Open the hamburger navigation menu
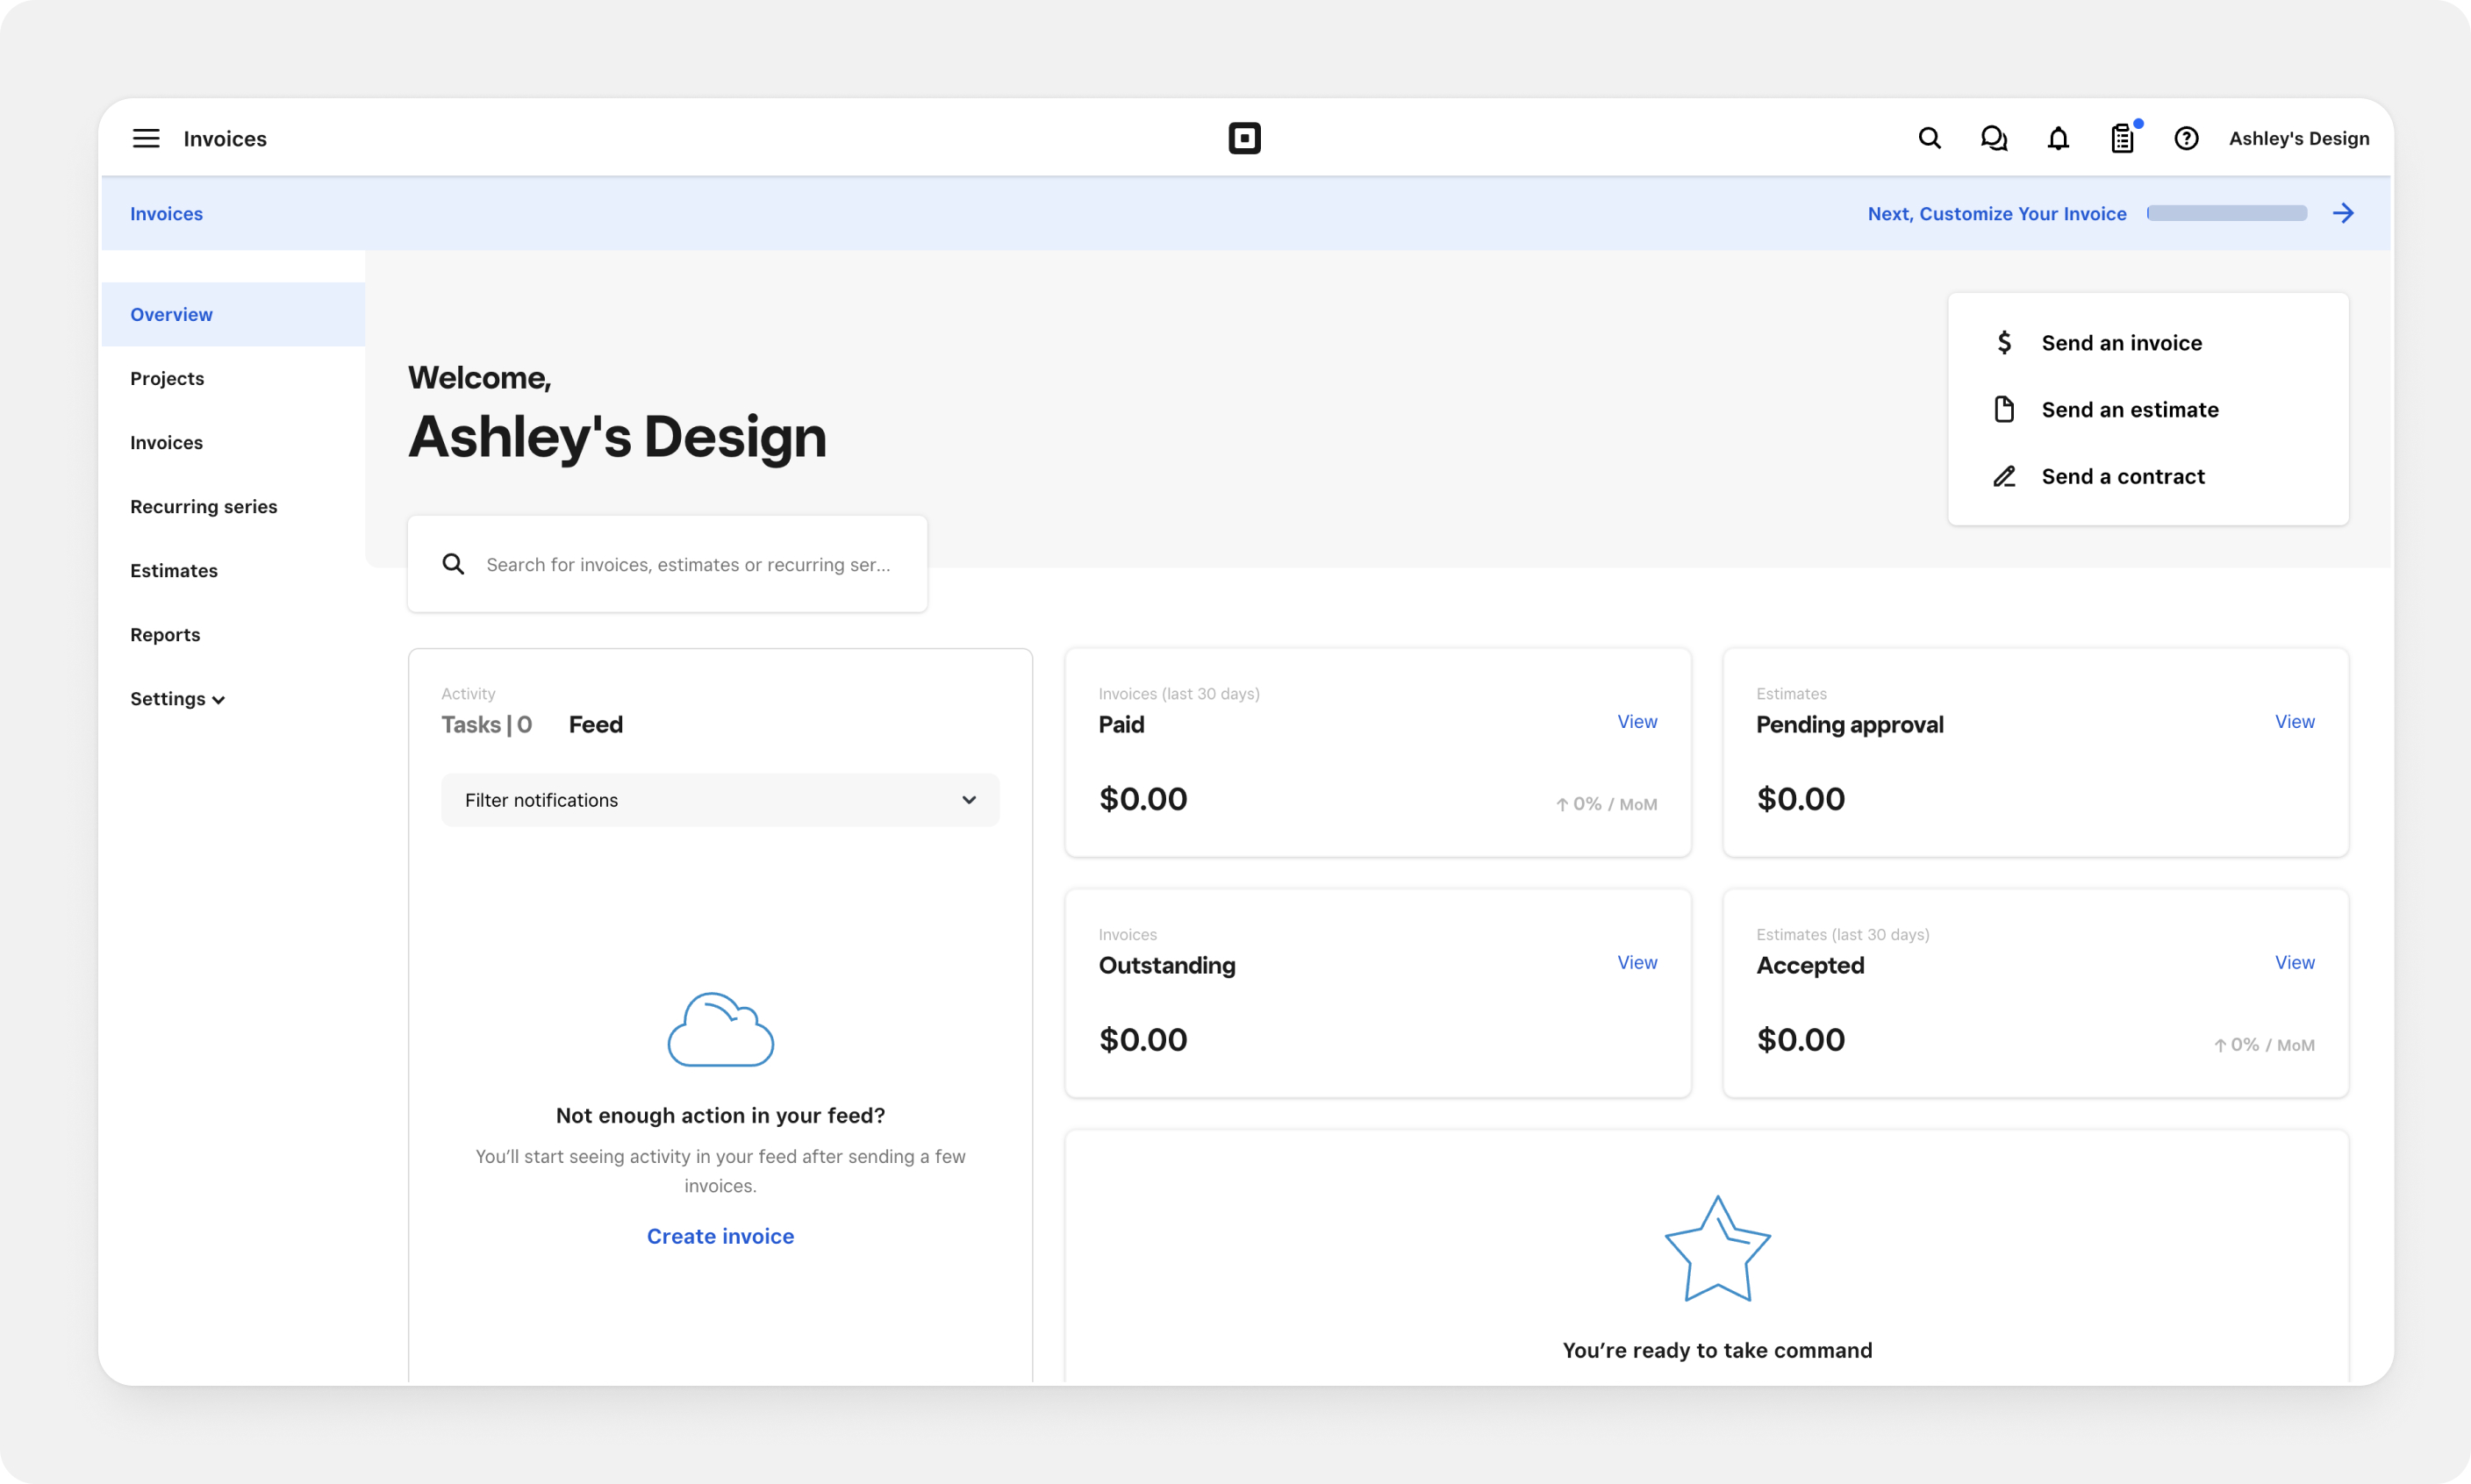Screen dimensions: 2471x1484 click(145, 138)
